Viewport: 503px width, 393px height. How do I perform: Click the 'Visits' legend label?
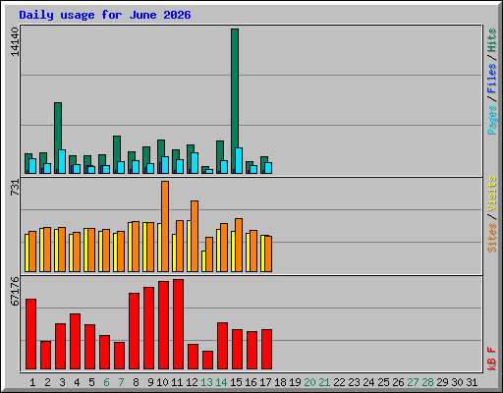click(x=492, y=194)
